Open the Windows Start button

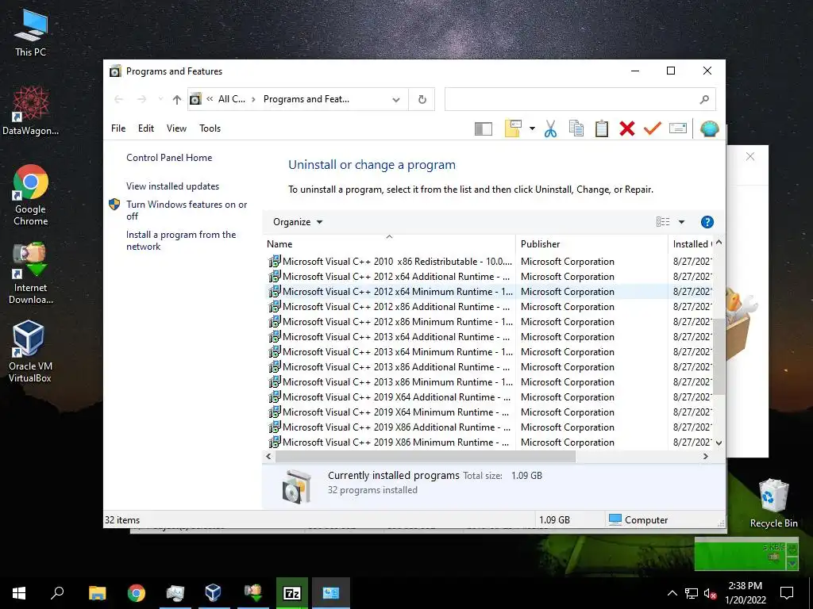[19, 593]
